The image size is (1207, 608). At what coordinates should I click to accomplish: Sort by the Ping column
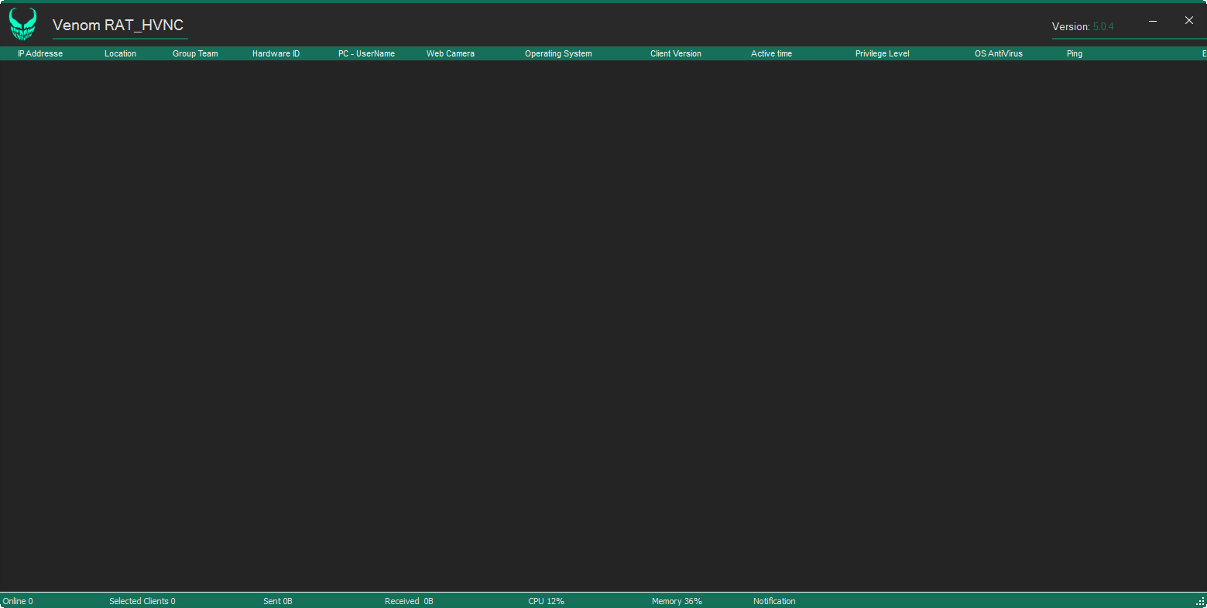(1074, 53)
